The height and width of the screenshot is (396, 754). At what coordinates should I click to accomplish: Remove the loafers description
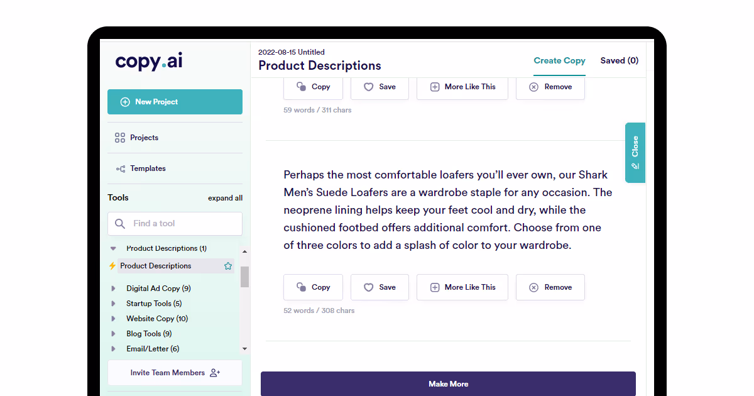[550, 287]
